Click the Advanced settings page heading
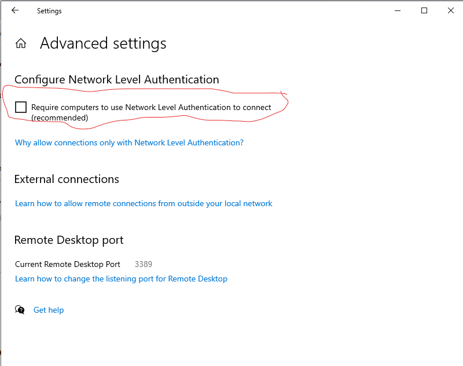This screenshot has width=463, height=366. point(103,43)
